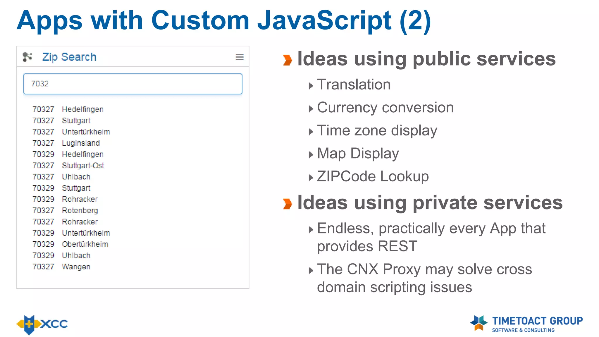This screenshot has width=599, height=337.
Task: Click the ZIPCode Lookup bullet text
Action: pyautogui.click(x=373, y=177)
